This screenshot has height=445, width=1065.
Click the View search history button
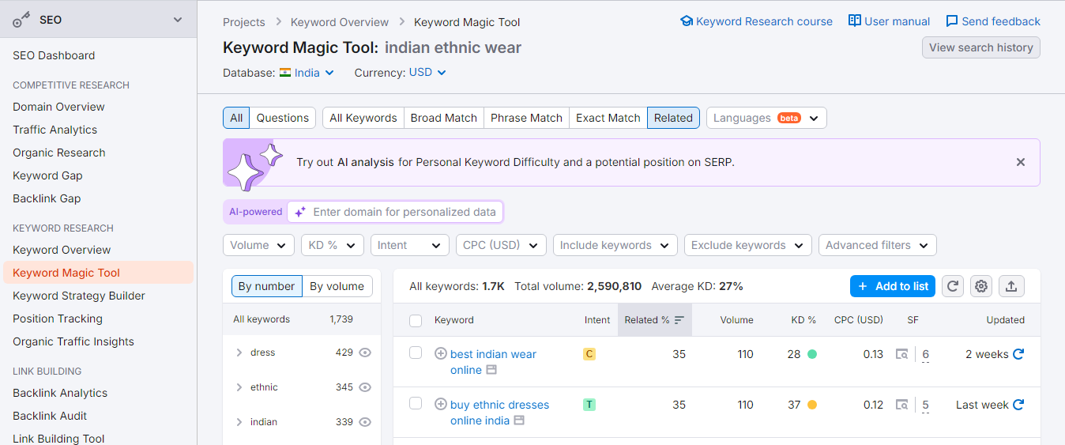click(981, 47)
